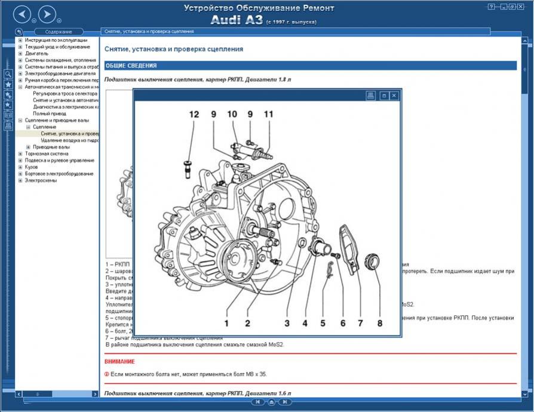Go forward with the large right arrow

[47, 14]
